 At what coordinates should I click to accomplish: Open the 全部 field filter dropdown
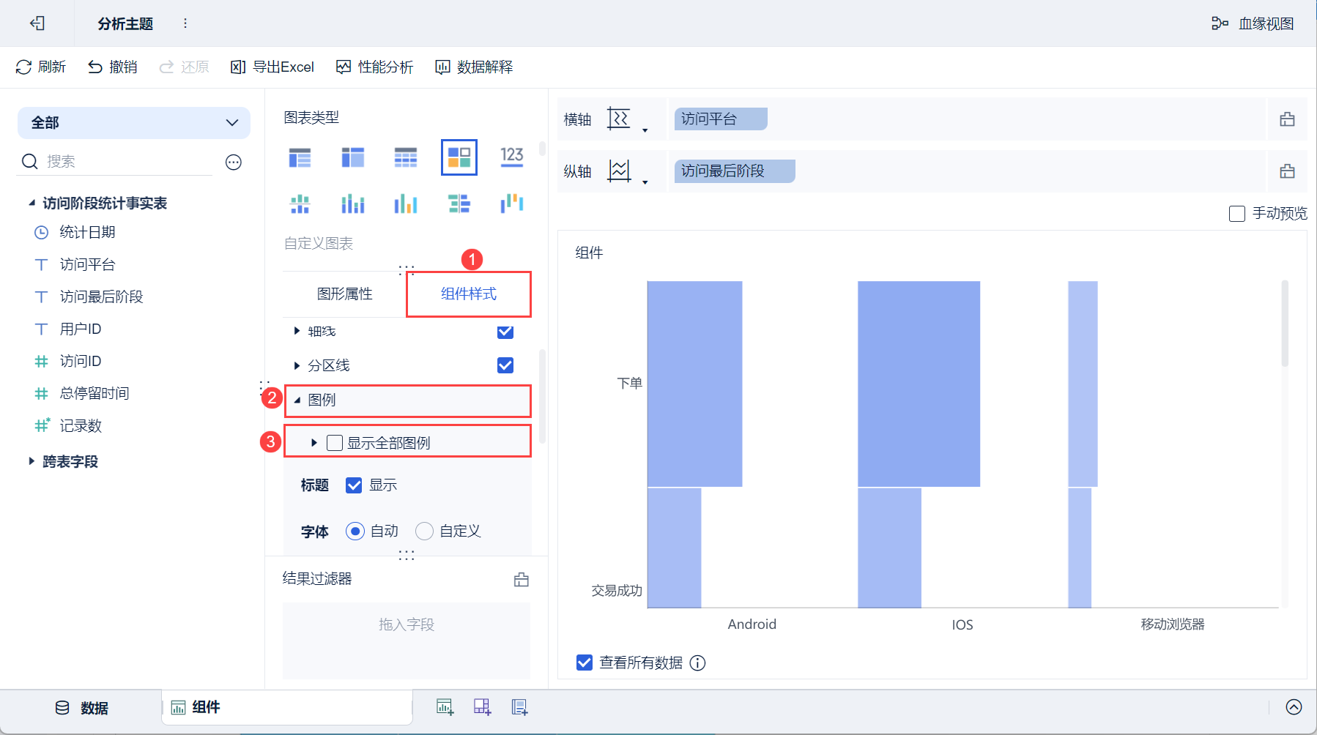click(134, 123)
